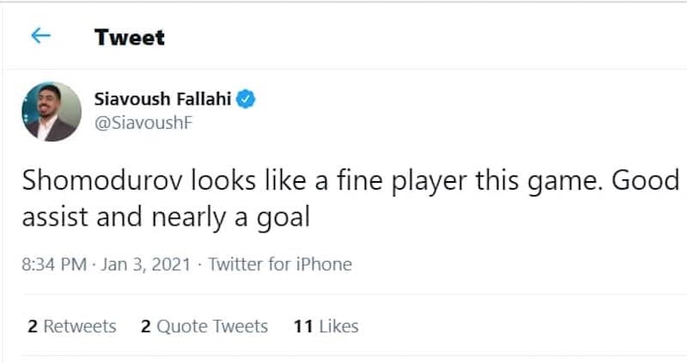Click the number 2 before Quote Tweets
This screenshot has width=687, height=363.
146,327
